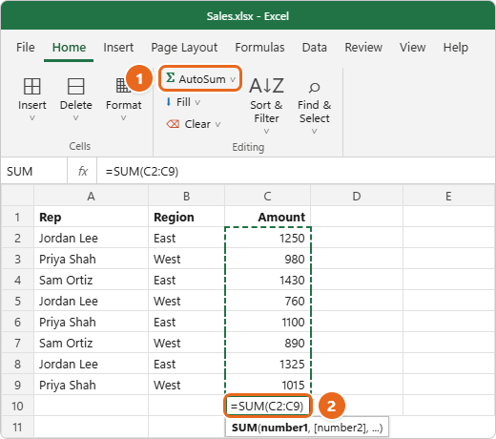The height and width of the screenshot is (439, 496).
Task: Click the Delete cells icon
Action: pyautogui.click(x=76, y=86)
